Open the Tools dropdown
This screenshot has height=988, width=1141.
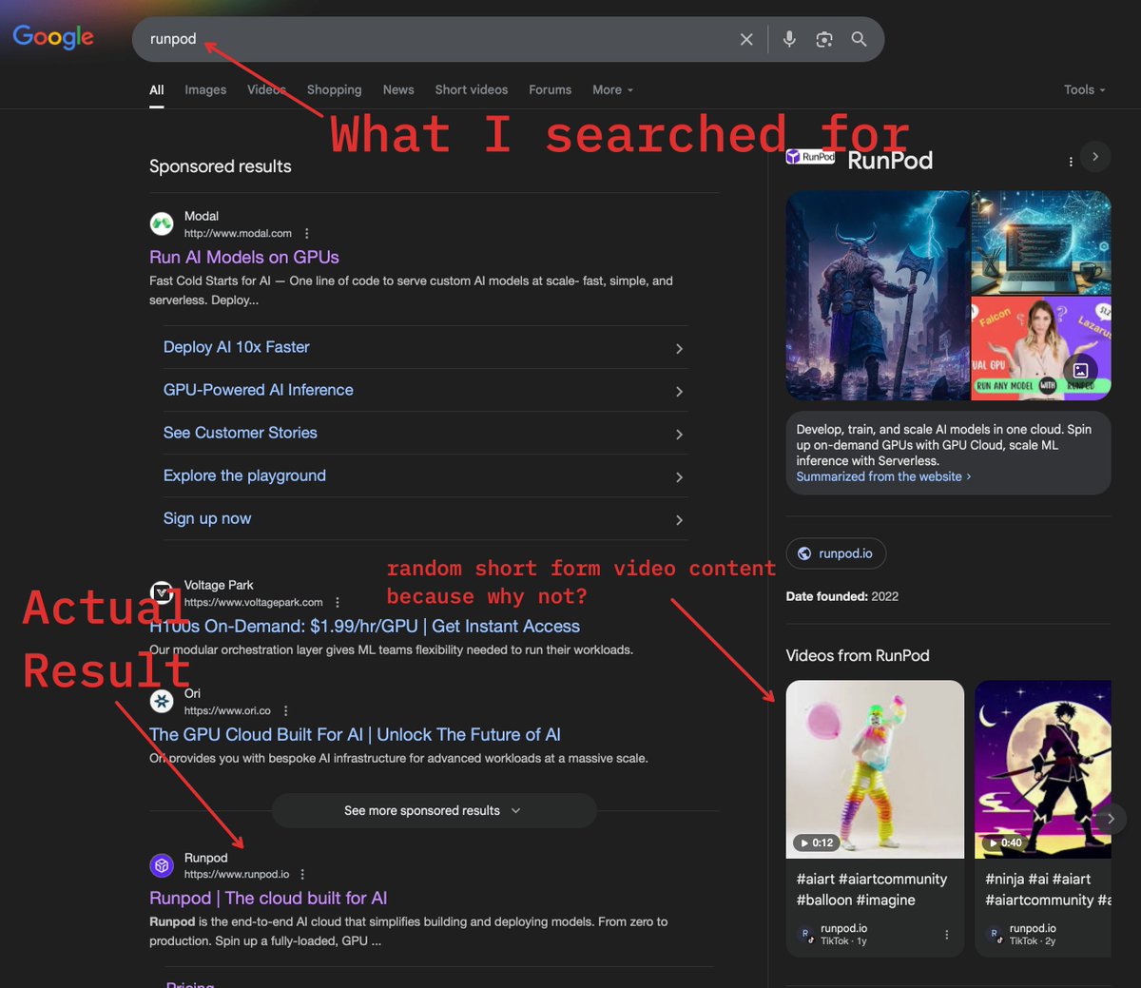(1084, 89)
